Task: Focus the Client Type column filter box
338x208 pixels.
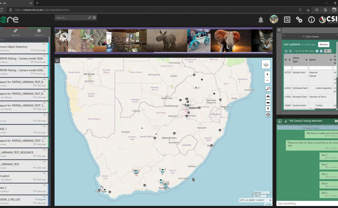Action: coord(300,68)
